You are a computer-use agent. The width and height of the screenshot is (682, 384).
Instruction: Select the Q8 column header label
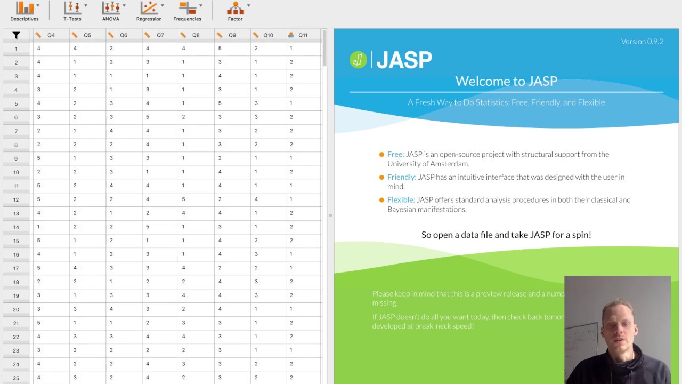click(196, 35)
